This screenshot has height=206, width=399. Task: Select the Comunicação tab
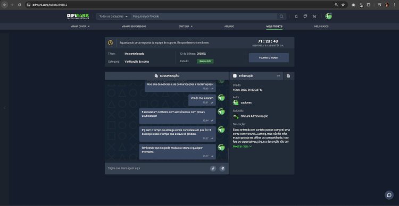pos(167,76)
